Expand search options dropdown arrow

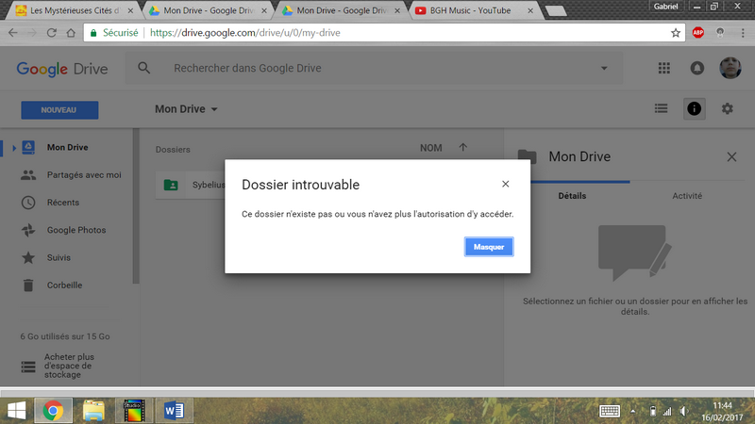click(604, 69)
